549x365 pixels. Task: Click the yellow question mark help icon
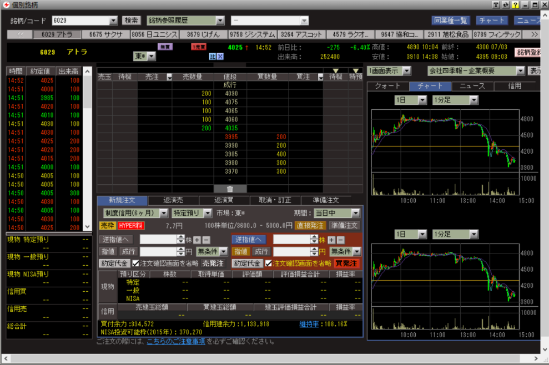[x=516, y=5]
